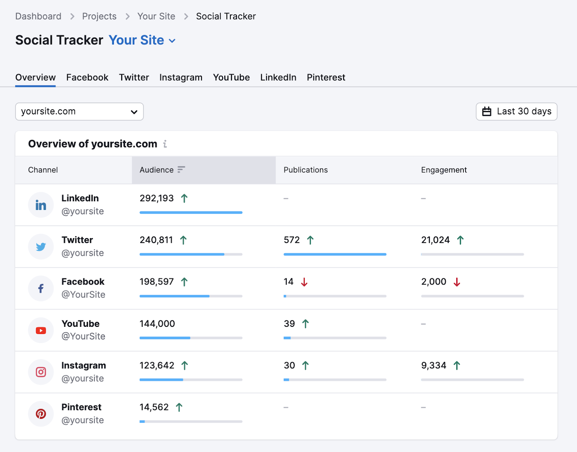Click the 144,000 YouTube audience value
The height and width of the screenshot is (452, 577).
157,324
